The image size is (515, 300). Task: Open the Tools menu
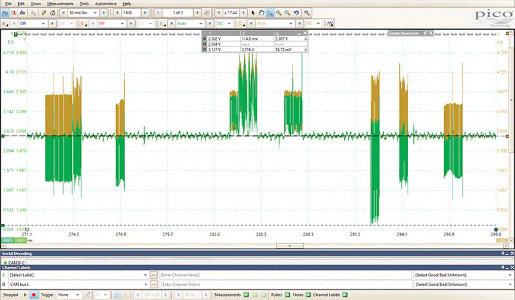84,4
